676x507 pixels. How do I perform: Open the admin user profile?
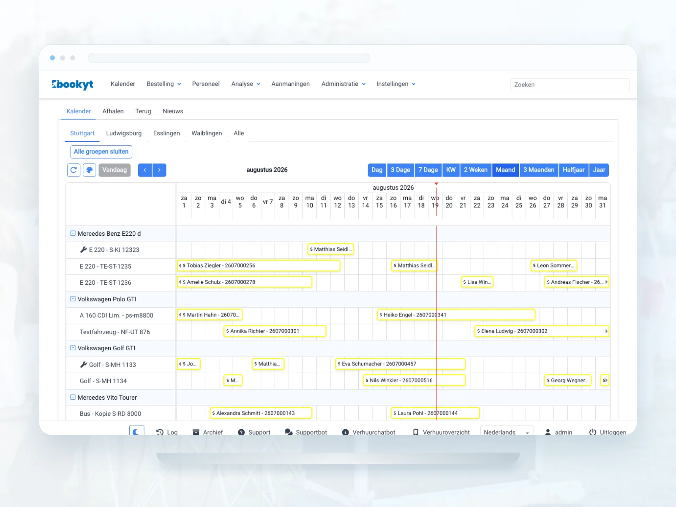[559, 432]
